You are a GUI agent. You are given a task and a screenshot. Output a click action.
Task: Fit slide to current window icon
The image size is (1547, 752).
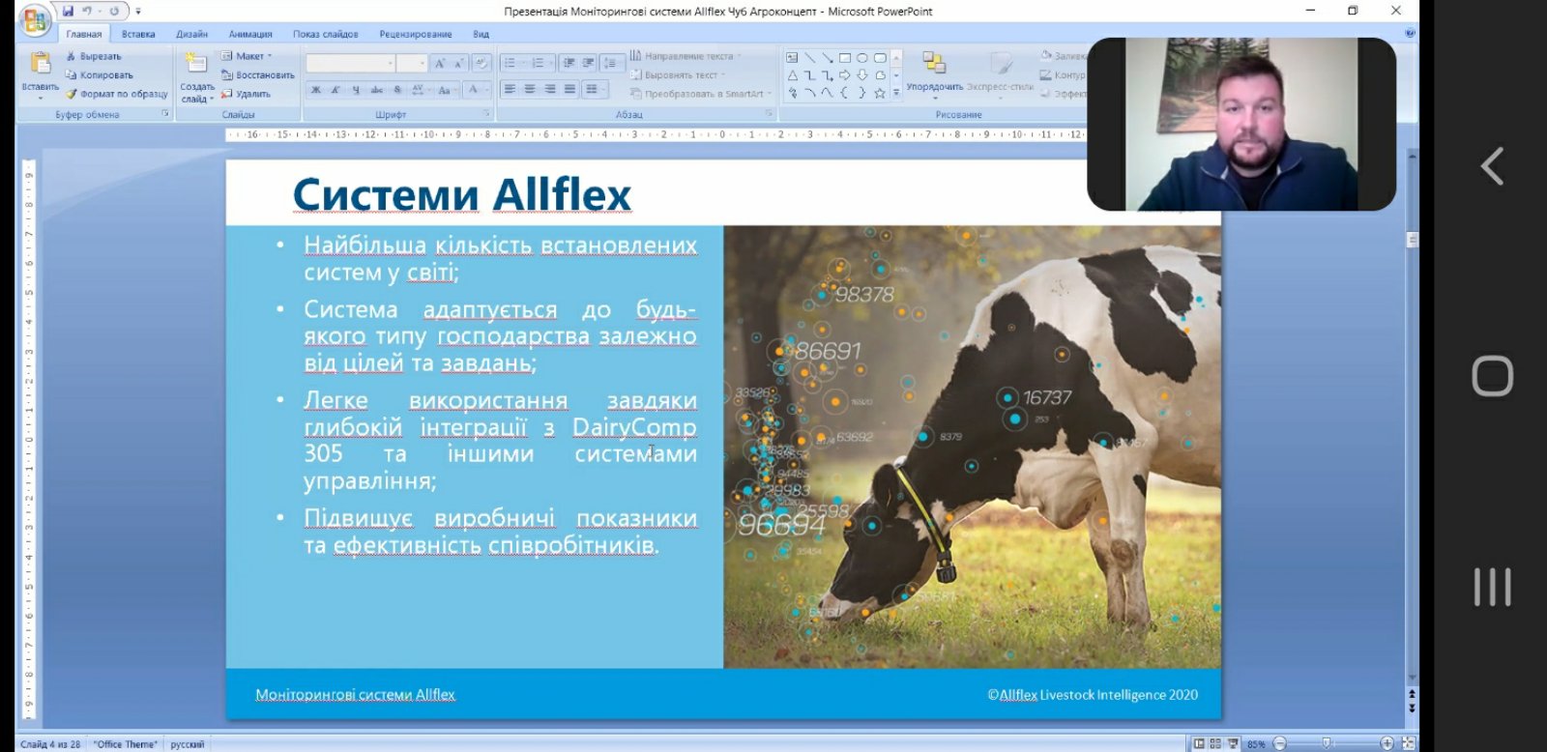pos(1409,743)
